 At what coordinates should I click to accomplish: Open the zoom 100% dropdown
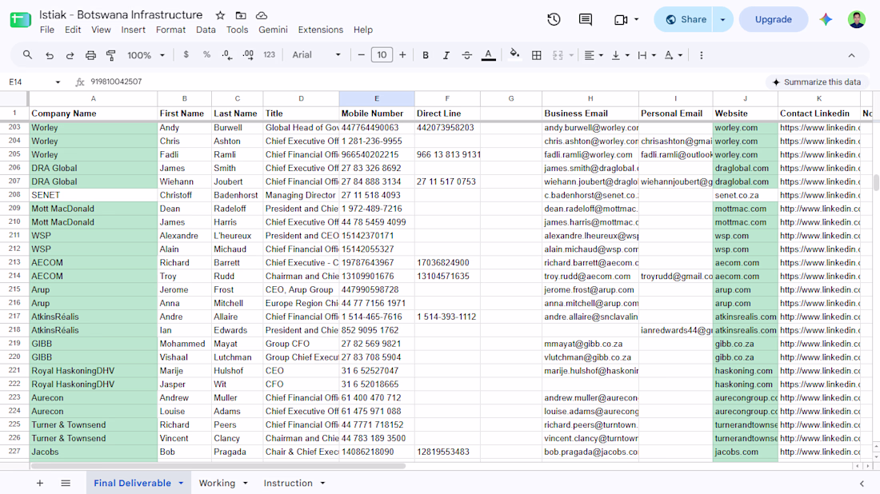coord(146,55)
